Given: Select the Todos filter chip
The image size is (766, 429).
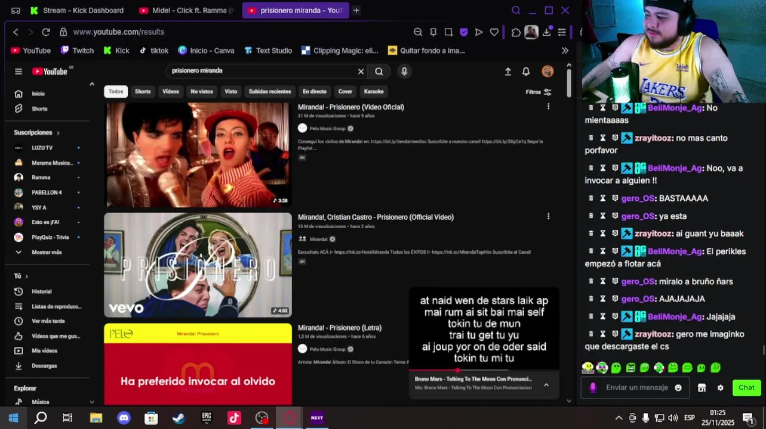Looking at the screenshot, I should pos(116,92).
